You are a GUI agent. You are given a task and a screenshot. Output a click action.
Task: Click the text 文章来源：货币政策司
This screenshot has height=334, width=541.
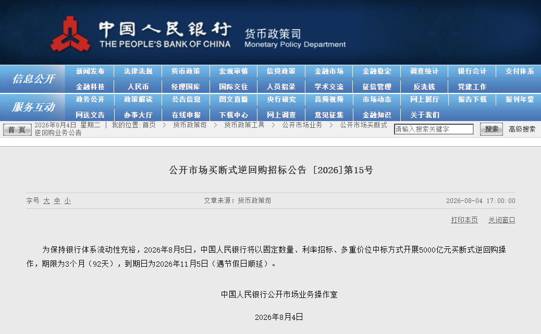coord(237,201)
